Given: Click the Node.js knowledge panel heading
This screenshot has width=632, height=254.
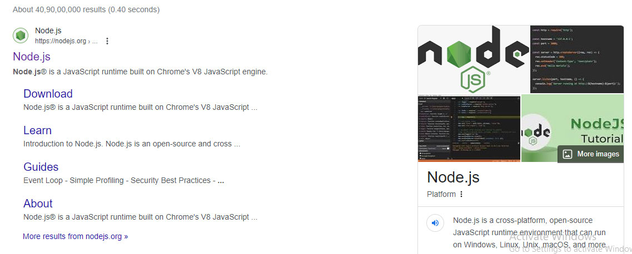Looking at the screenshot, I should 453,177.
